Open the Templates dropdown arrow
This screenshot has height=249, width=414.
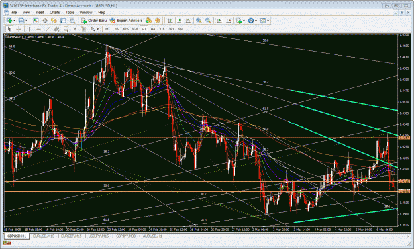[x=268, y=21]
